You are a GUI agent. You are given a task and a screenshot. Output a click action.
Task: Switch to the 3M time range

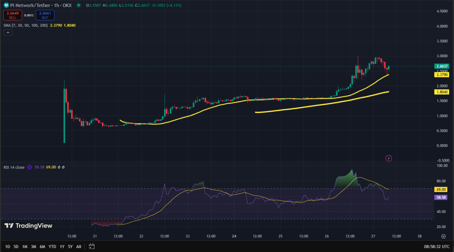(34, 247)
